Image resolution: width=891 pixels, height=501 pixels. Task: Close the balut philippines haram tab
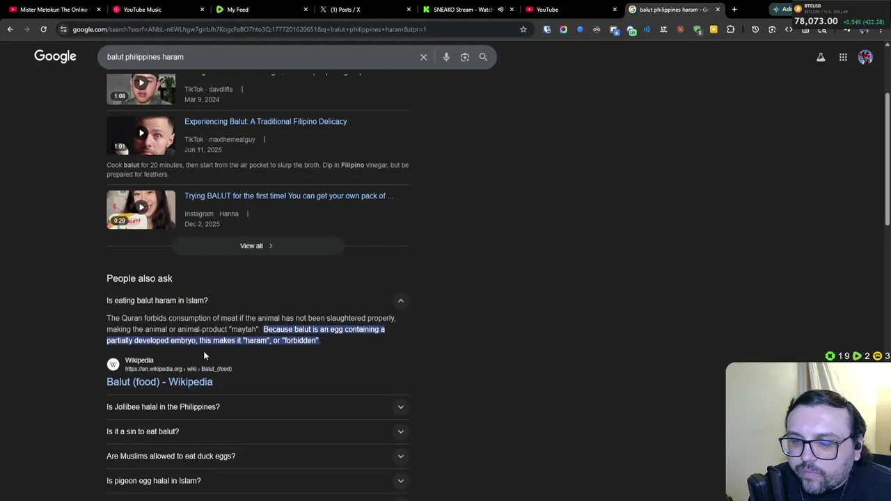718,10
